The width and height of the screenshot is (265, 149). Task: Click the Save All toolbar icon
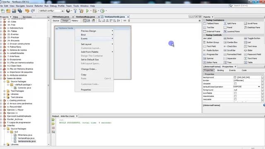tap(20, 11)
